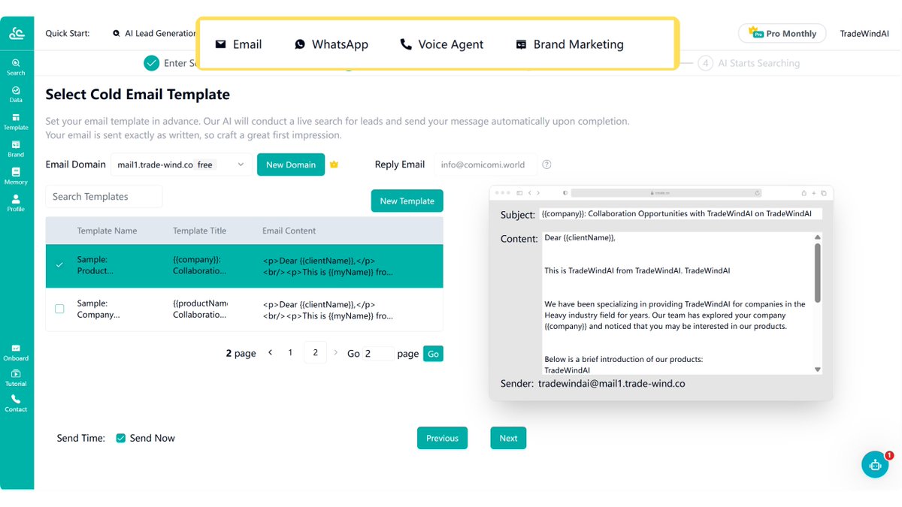The width and height of the screenshot is (902, 507).
Task: Select the WhatsApp tab
Action: (x=331, y=44)
